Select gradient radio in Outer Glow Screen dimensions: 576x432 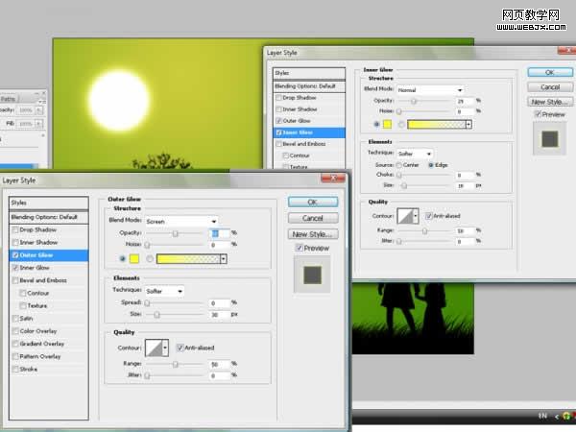(150, 259)
